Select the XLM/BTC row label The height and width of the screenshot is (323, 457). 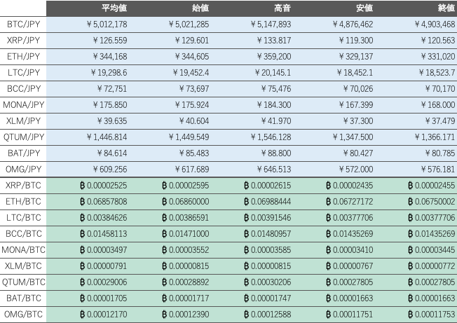(24, 266)
